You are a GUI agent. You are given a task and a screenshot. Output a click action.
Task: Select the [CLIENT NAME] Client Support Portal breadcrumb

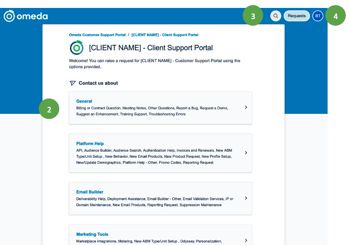pyautogui.click(x=165, y=35)
